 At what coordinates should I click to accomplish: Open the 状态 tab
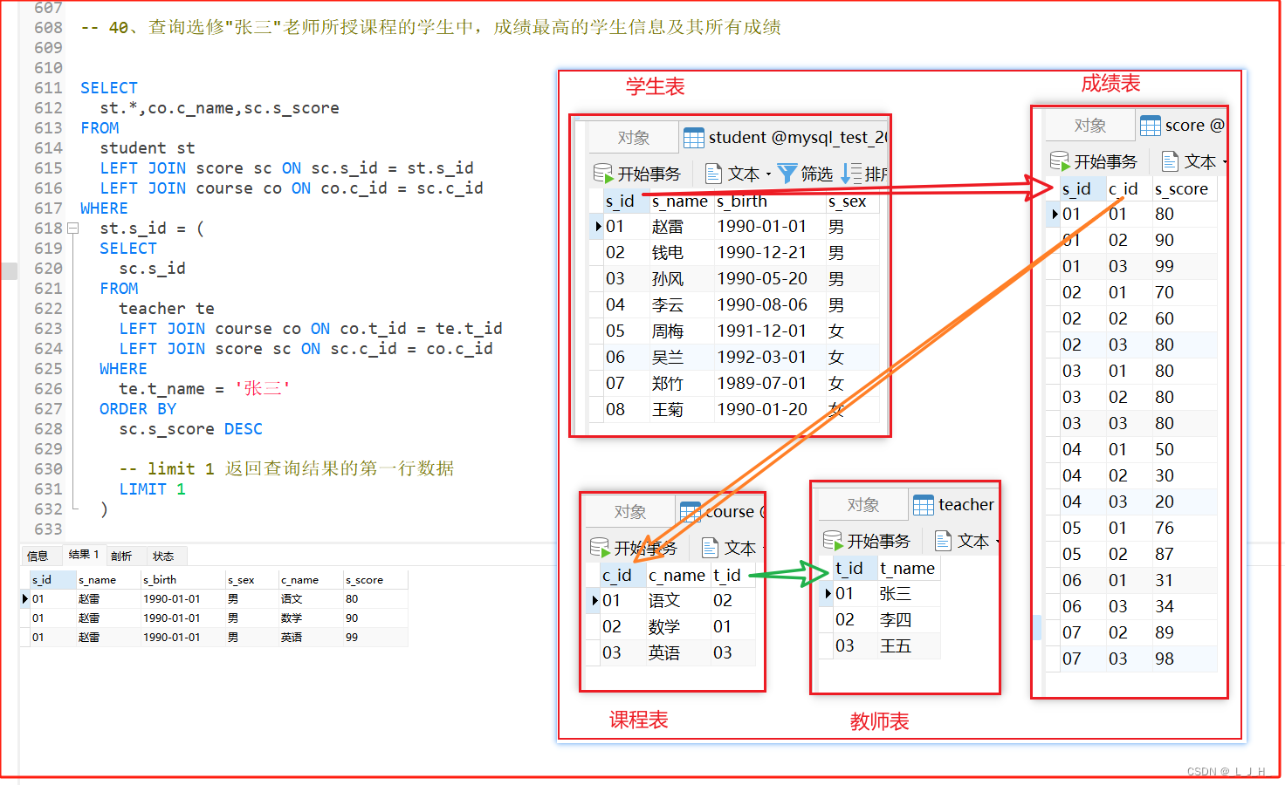pyautogui.click(x=163, y=556)
